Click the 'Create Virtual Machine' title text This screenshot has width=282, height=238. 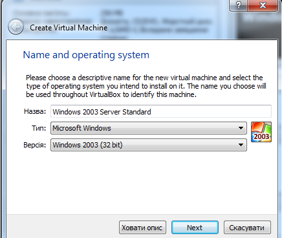coord(69,28)
